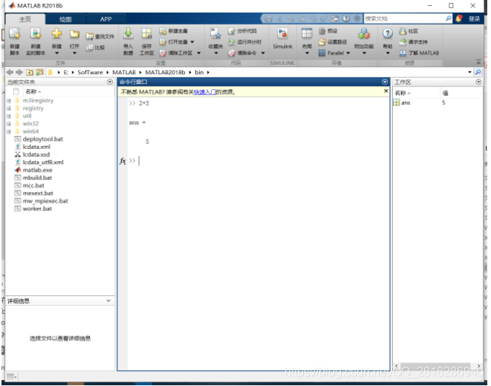Select matlab.exe in the current folder
This screenshot has height=386, width=491.
[37, 170]
